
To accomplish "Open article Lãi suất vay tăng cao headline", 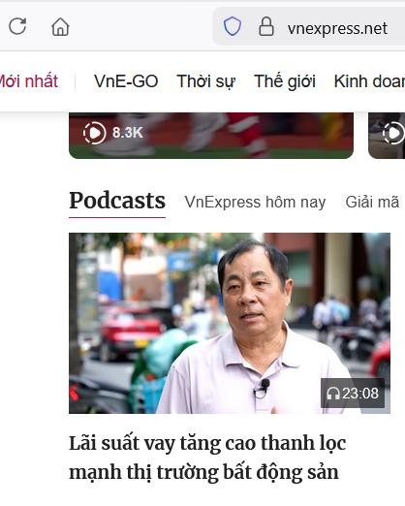I will point(207,458).
